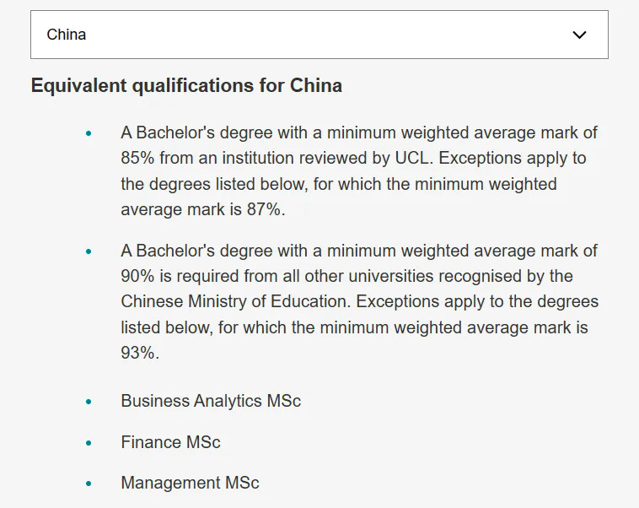Click the bullet beside Finance MSc
The width and height of the screenshot is (639, 508).
click(89, 443)
